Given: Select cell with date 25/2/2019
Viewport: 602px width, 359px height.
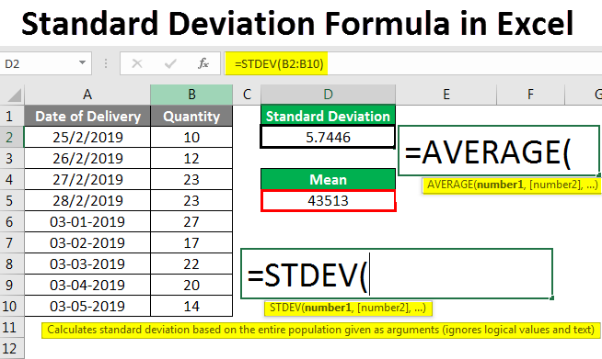Looking at the screenshot, I should click(x=87, y=137).
